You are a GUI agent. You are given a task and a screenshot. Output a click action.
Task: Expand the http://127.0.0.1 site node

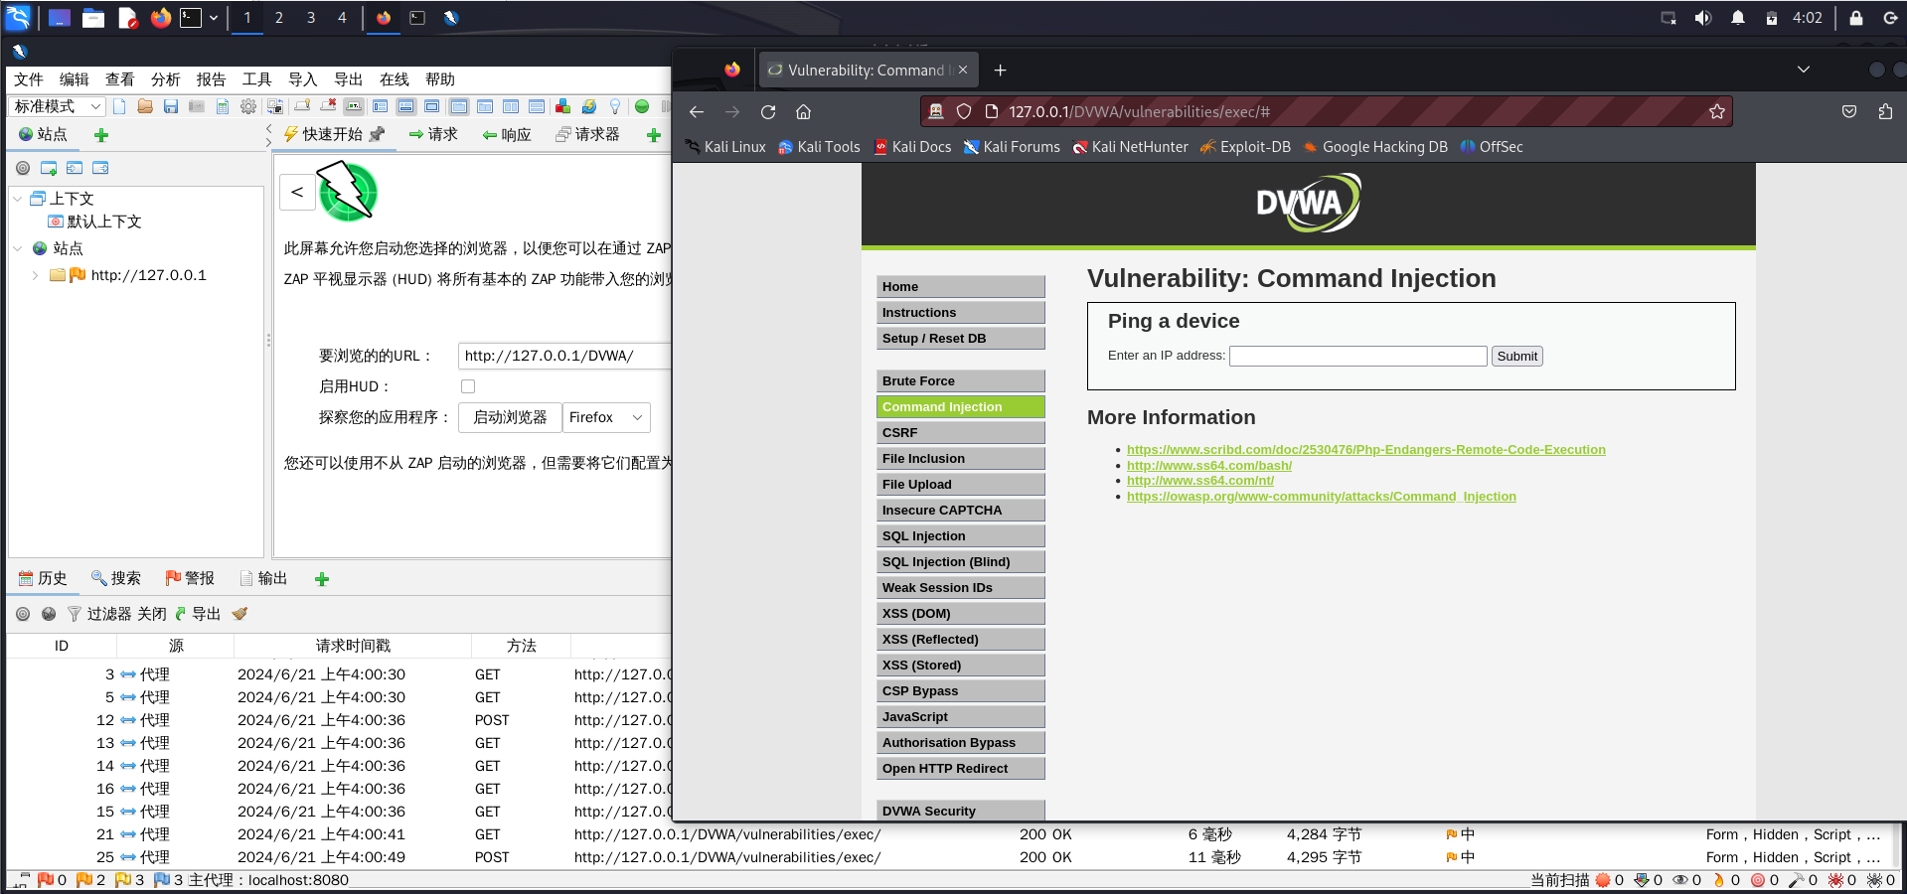pyautogui.click(x=36, y=275)
